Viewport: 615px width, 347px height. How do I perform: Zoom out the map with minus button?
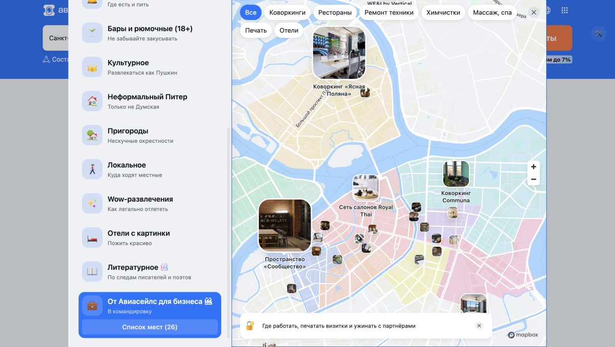coord(534,179)
